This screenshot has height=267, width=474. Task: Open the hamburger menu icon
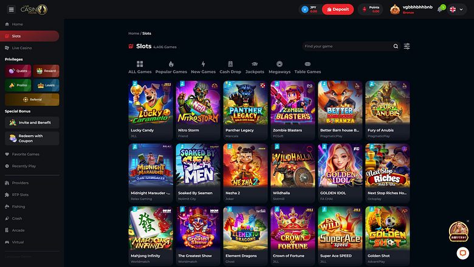tap(11, 9)
